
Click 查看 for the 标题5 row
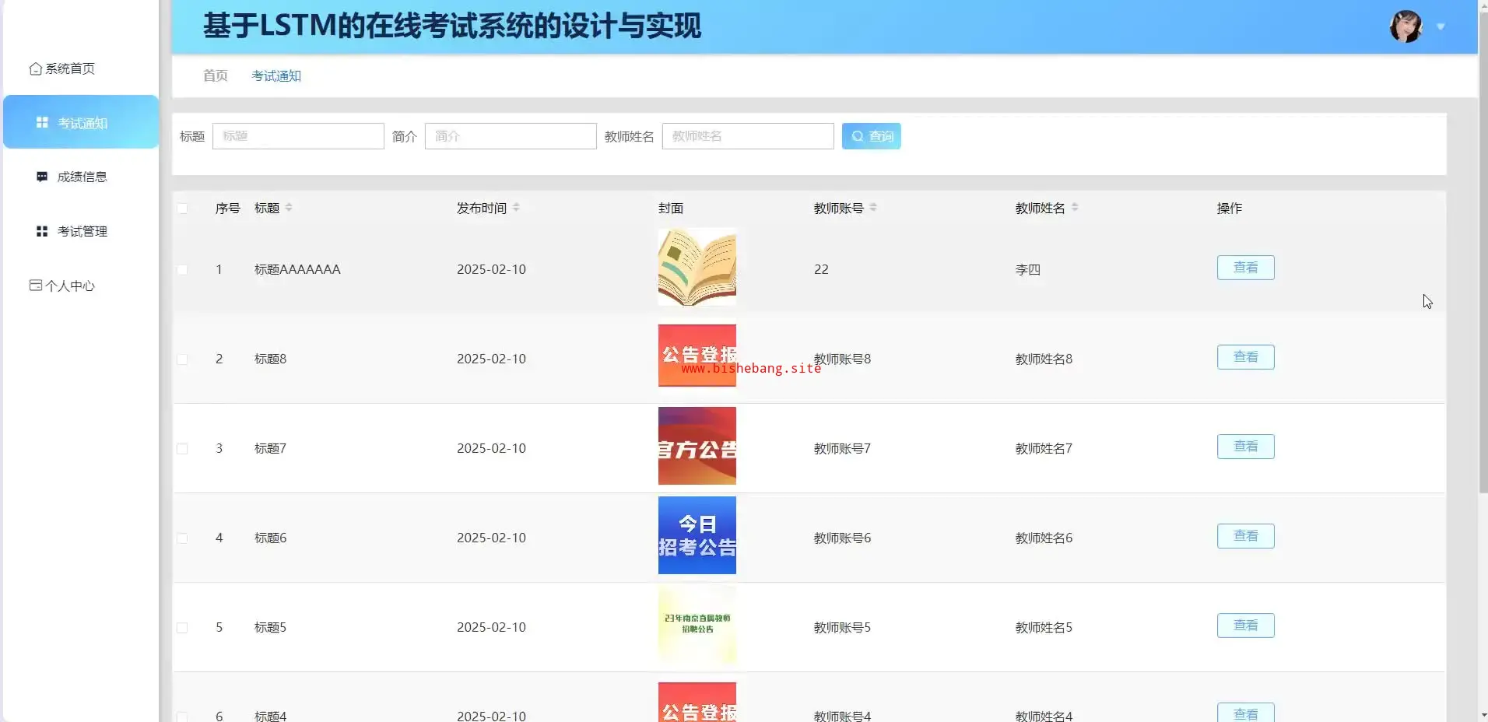click(1246, 626)
